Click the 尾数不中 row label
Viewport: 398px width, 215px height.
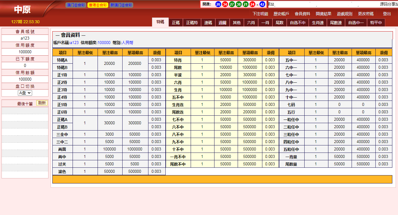(x=178, y=164)
